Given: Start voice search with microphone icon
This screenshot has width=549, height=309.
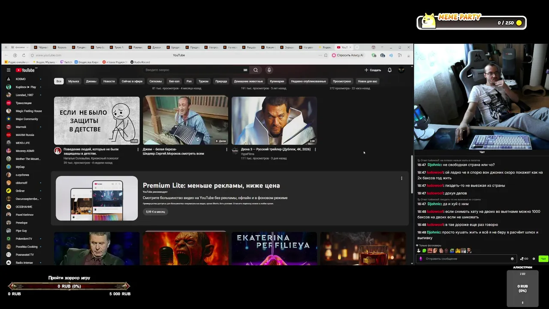Looking at the screenshot, I should [269, 70].
